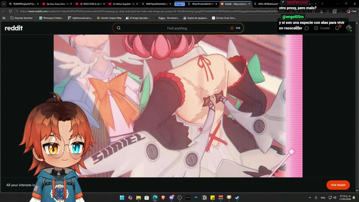Switch to HDYs-8FWkAAuwSd tab
This screenshot has width=359, height=202.
point(267,4)
